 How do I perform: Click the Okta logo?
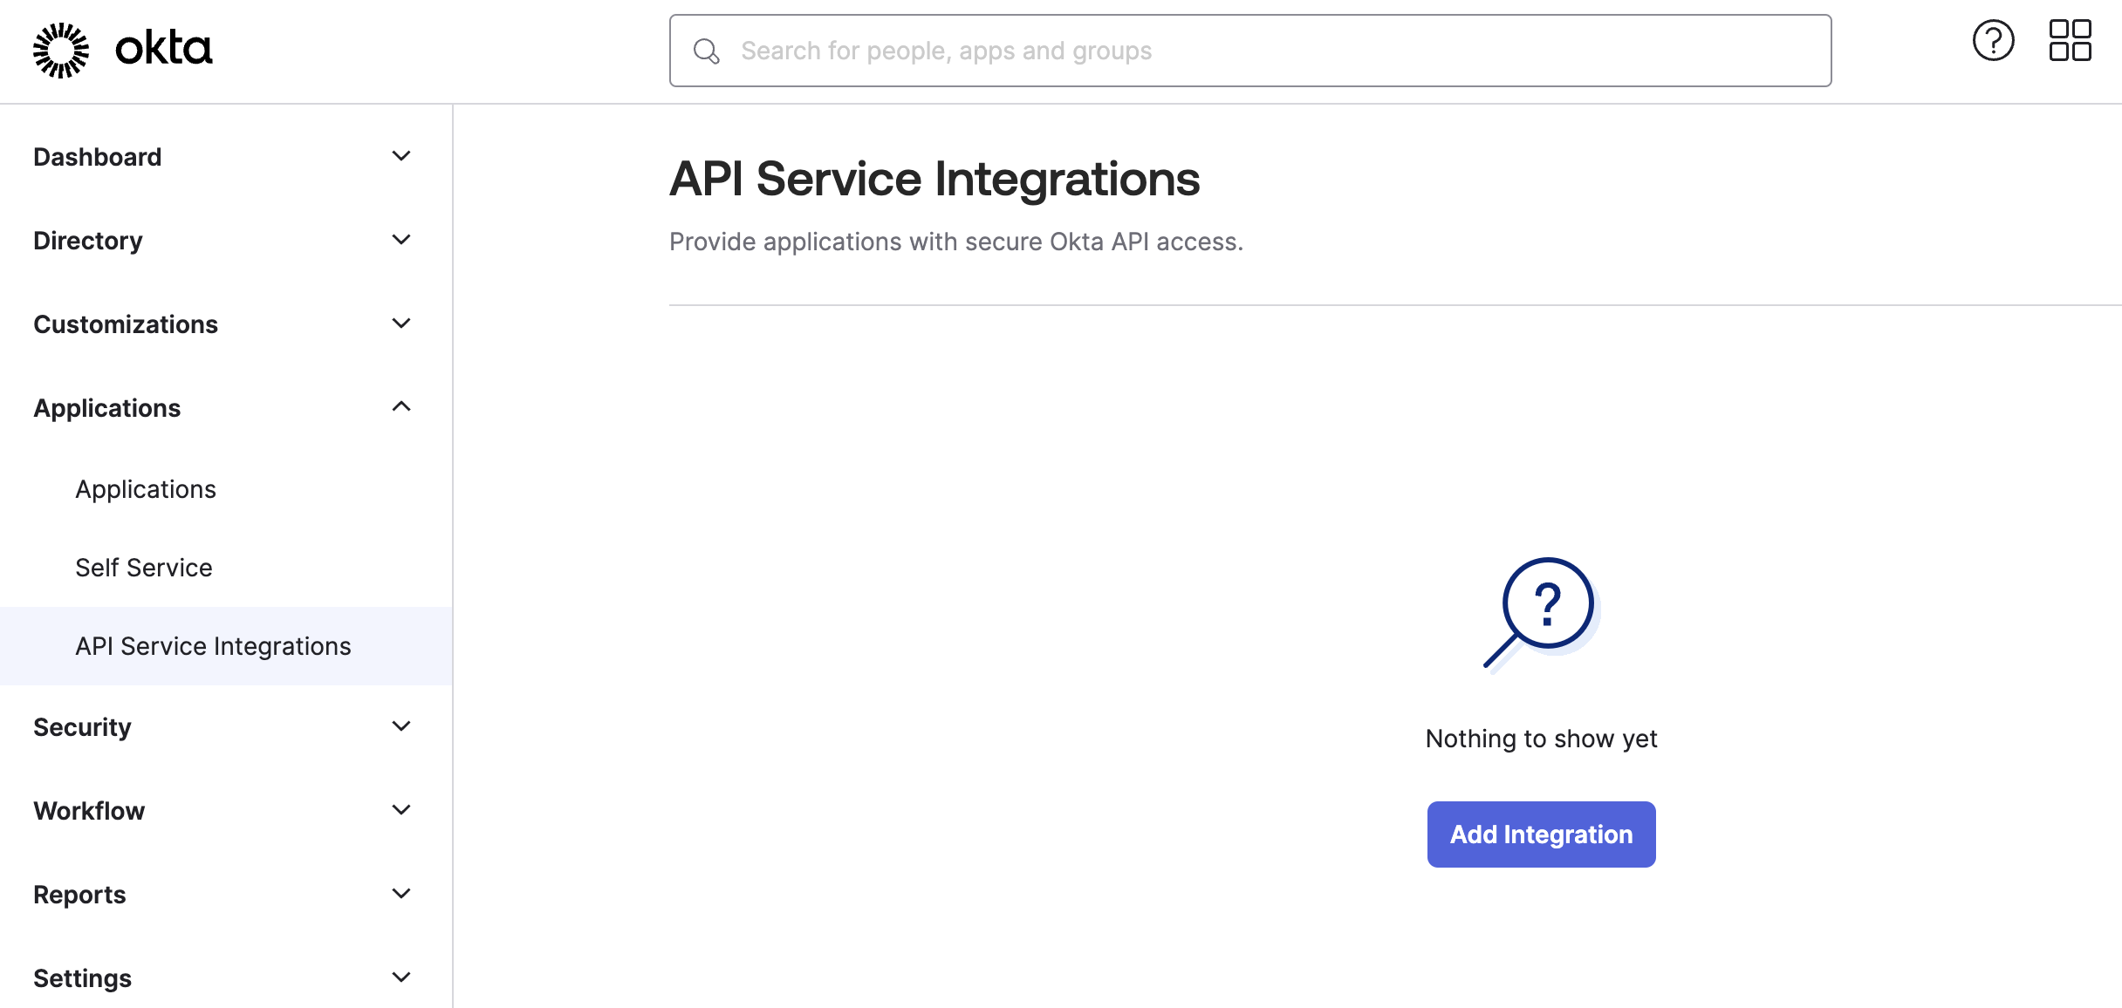pos(122,50)
